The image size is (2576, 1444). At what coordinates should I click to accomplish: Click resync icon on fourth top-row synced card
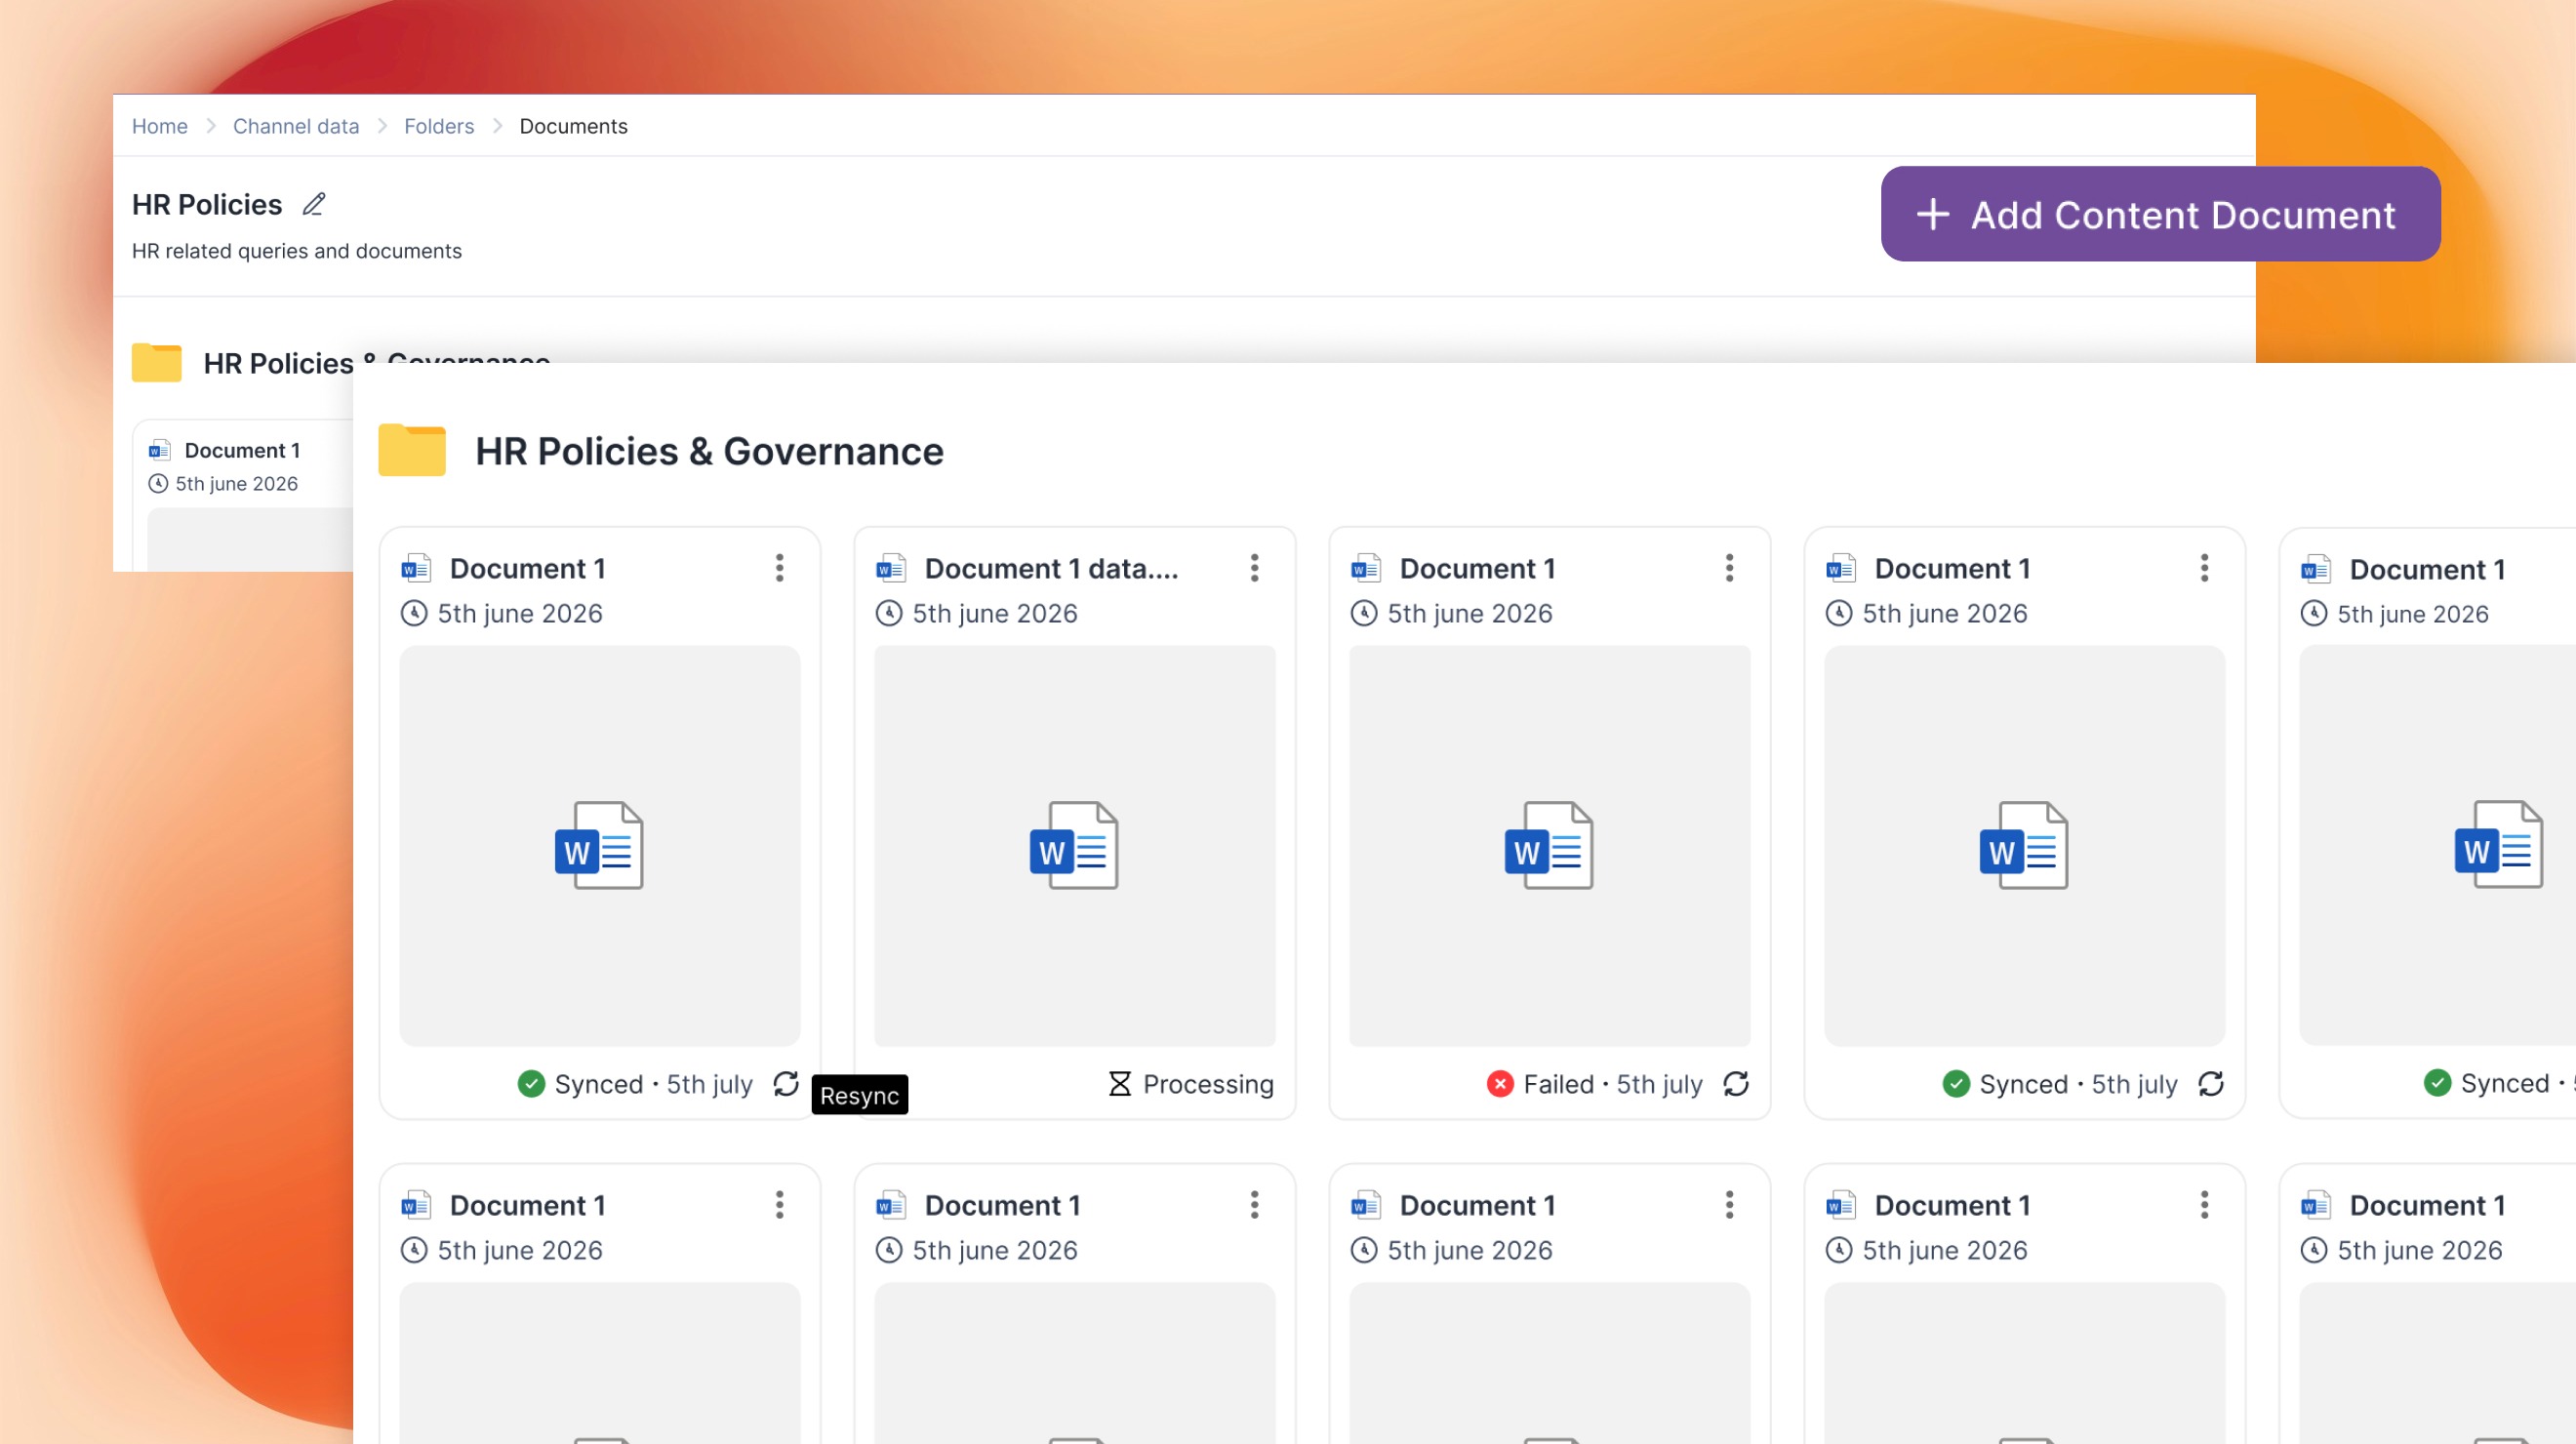(2211, 1083)
